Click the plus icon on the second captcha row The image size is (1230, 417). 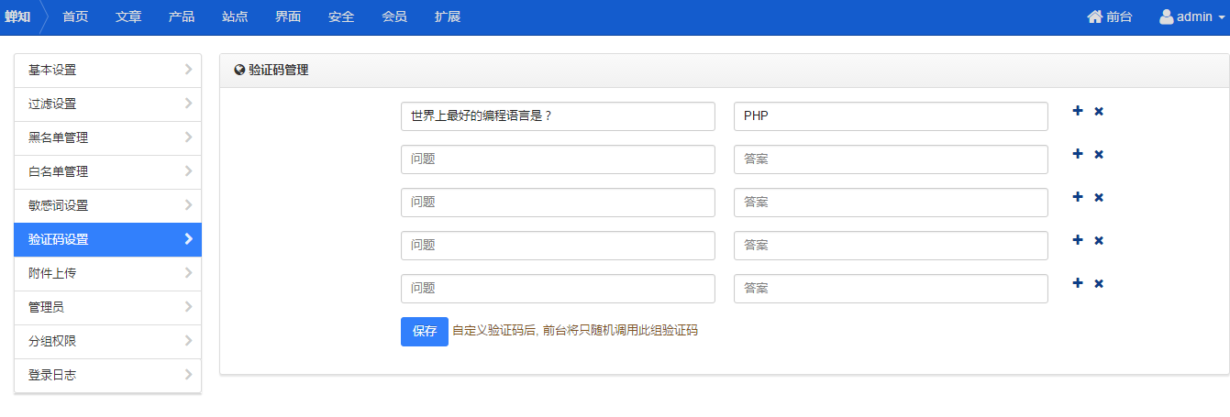pos(1078,154)
